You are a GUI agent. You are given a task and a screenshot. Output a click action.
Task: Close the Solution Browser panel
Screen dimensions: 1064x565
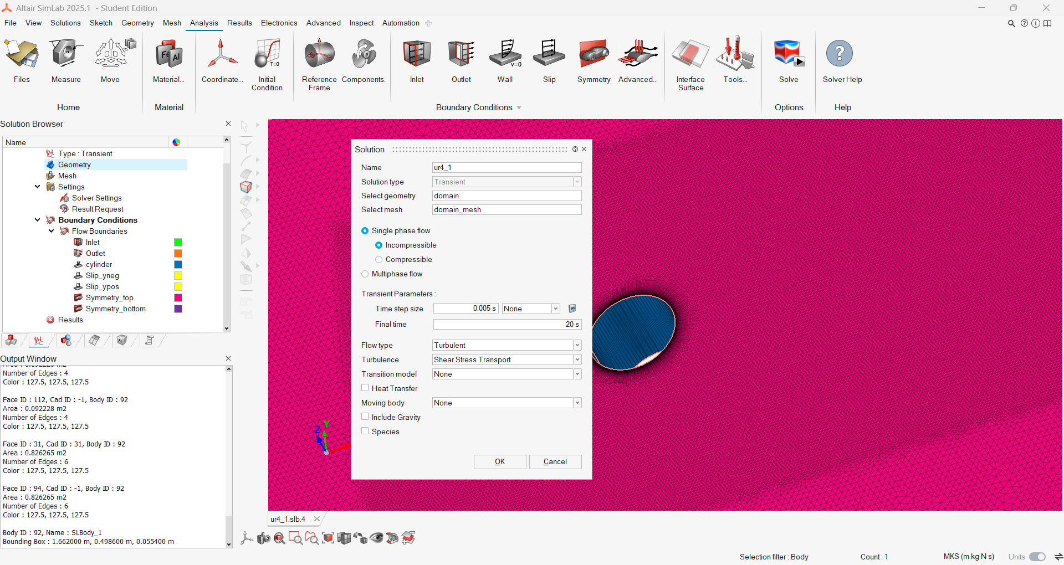pyautogui.click(x=228, y=124)
